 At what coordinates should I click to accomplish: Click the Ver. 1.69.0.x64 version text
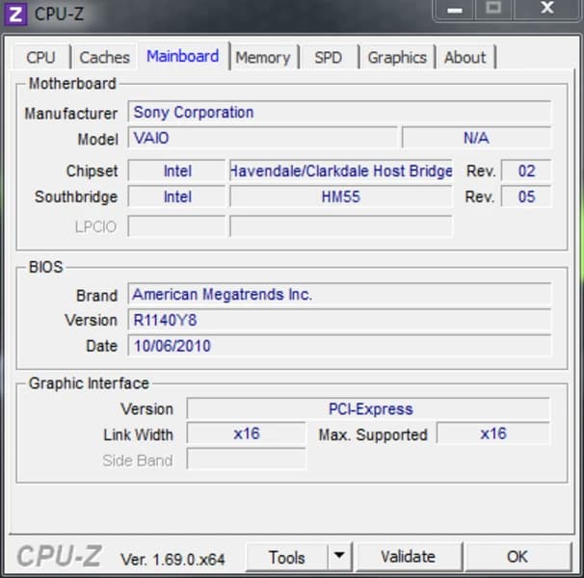tap(173, 559)
